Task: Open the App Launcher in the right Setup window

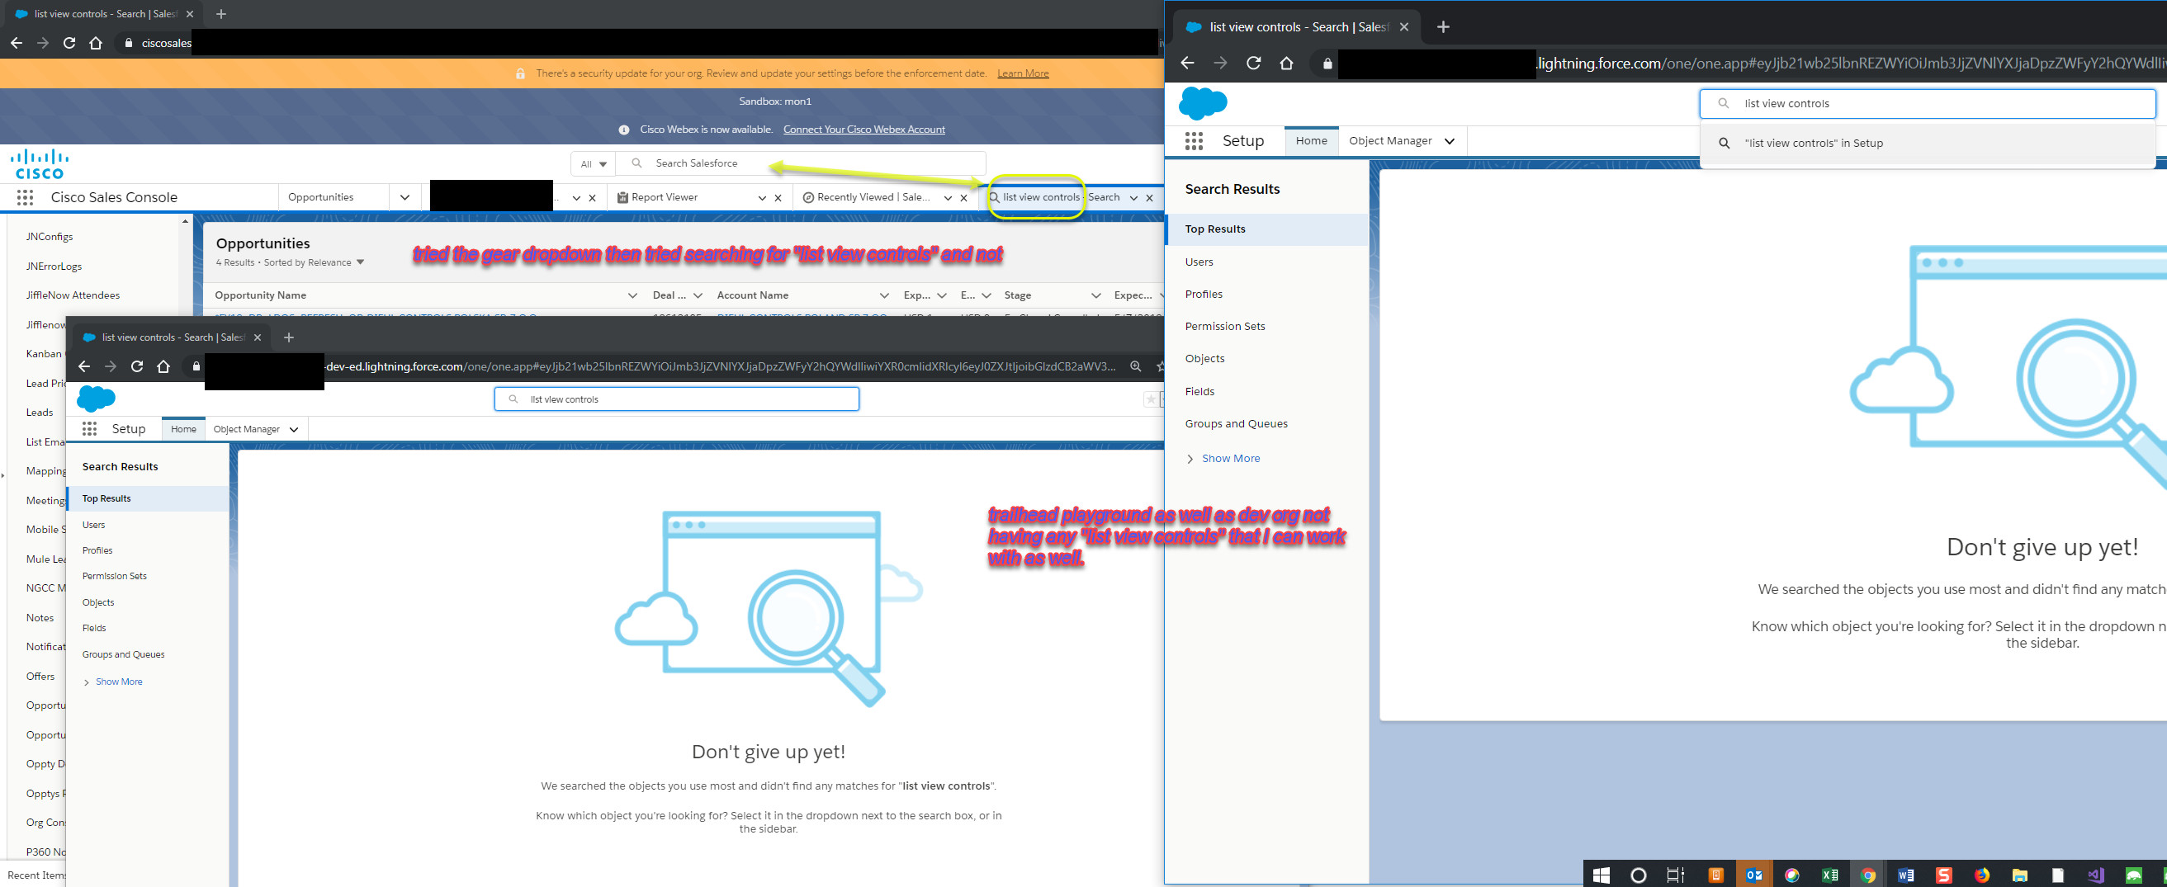Action: click(x=1194, y=141)
